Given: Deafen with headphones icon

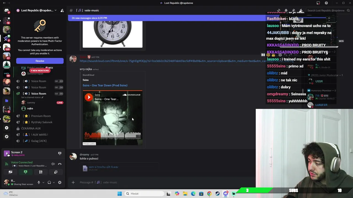Looking at the screenshot, I should [49, 182].
